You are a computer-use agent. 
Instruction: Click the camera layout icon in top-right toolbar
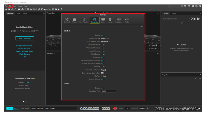(193, 6)
